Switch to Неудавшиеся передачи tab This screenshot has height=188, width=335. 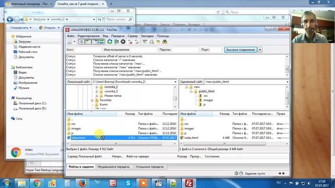[114, 167]
